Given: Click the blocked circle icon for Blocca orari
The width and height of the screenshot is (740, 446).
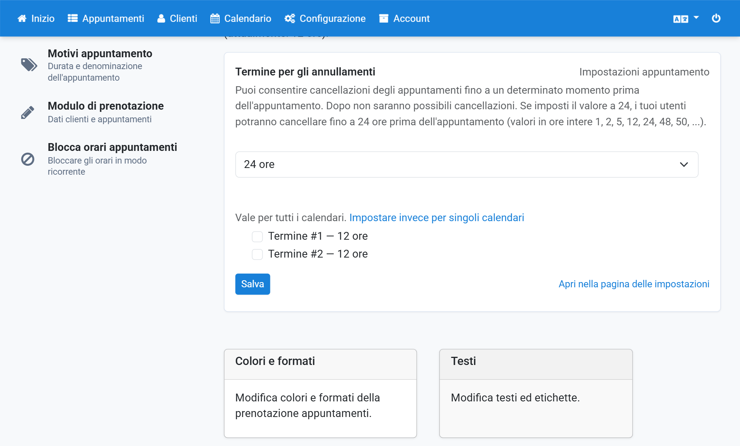Looking at the screenshot, I should point(28,159).
